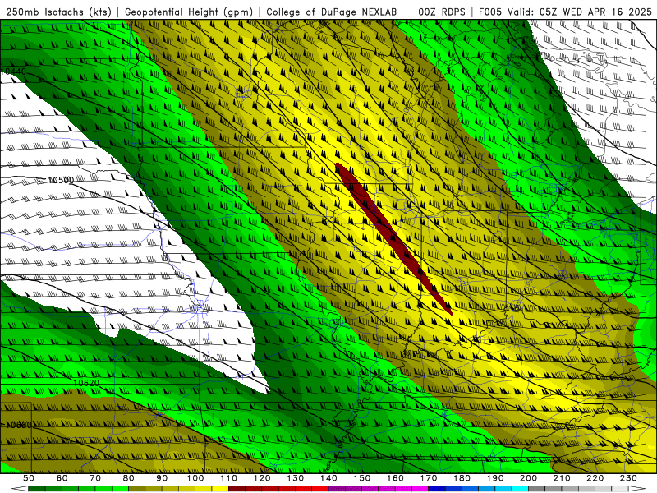Image resolution: width=657 pixels, height=493 pixels.
Task: Click the "College of DuPage NEXLAB" label
Action: (331, 12)
